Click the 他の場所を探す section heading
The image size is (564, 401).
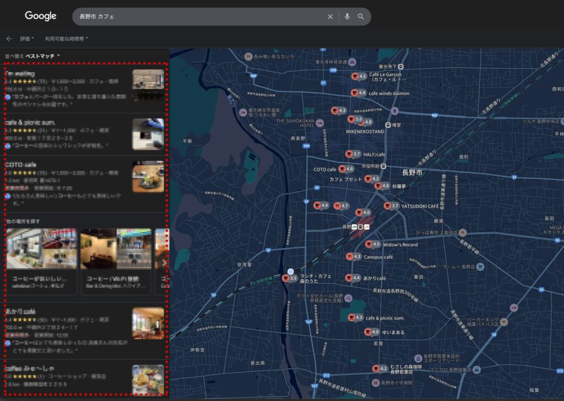coord(23,221)
